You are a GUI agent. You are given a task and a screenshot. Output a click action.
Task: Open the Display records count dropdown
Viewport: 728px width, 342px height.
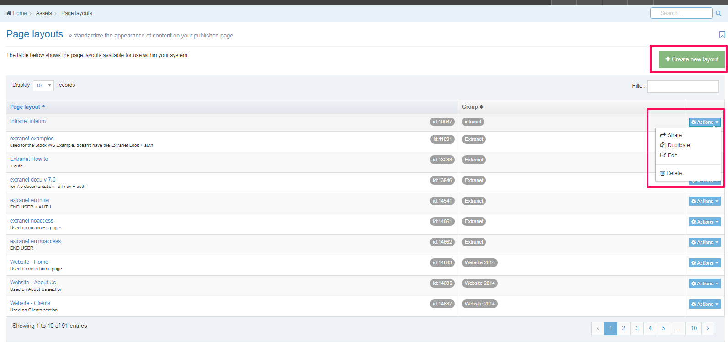(43, 85)
